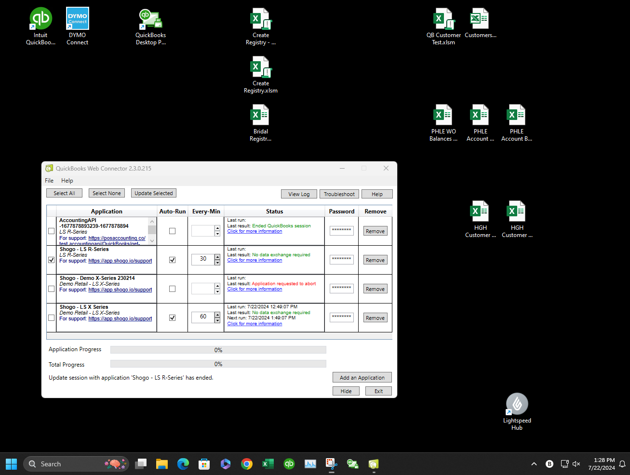Select QuickBooks Desktop P... shortcut icon

(150, 26)
